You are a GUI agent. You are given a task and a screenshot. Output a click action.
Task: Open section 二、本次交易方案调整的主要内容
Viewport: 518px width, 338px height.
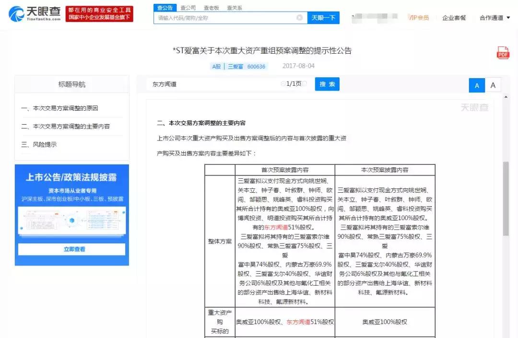(66, 127)
